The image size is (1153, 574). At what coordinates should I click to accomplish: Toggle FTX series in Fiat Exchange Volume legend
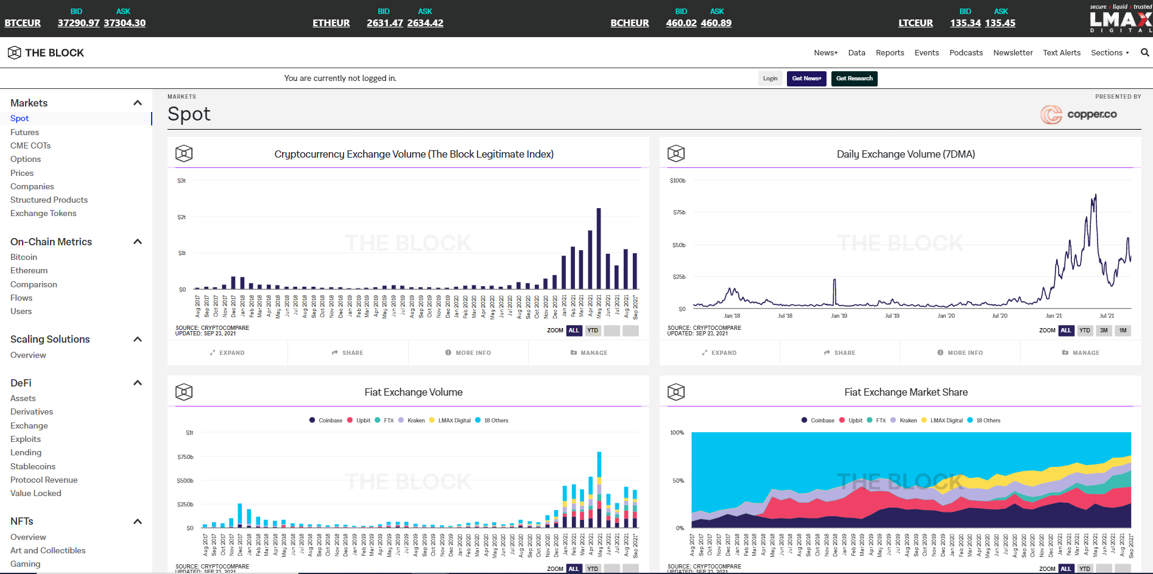384,421
